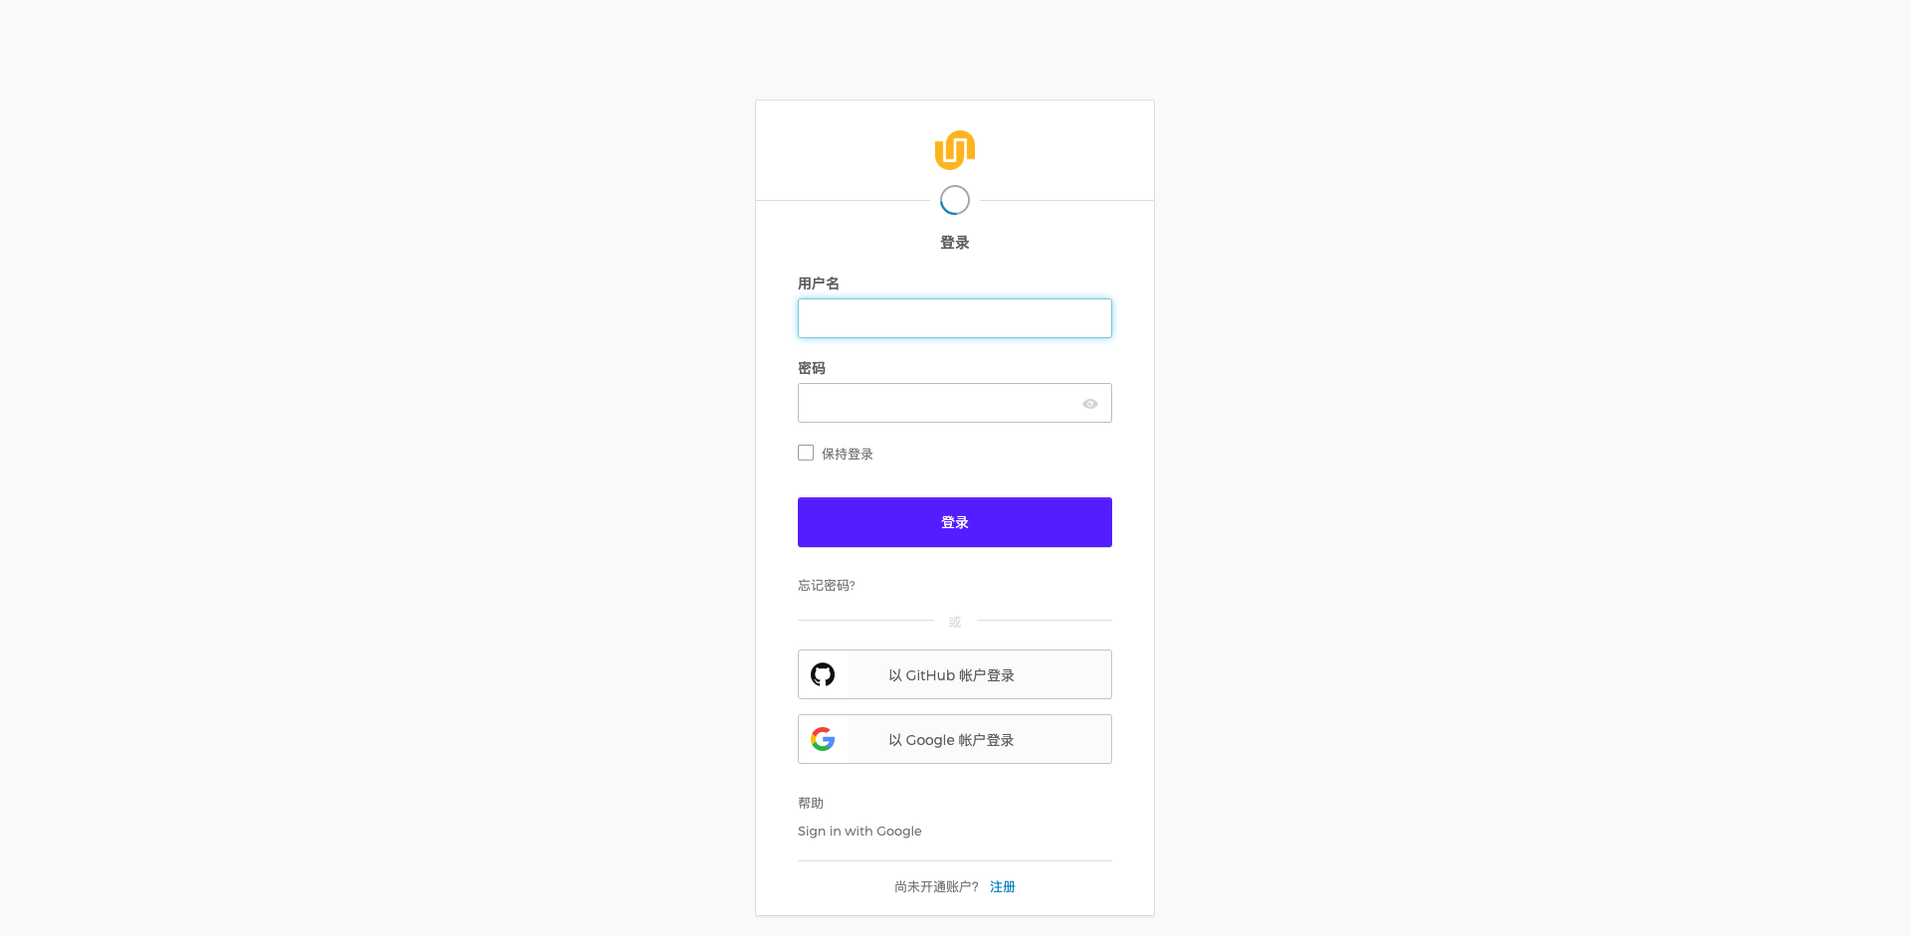Click the orange logo at the top
Screen dimensions: 1910x936
955,150
